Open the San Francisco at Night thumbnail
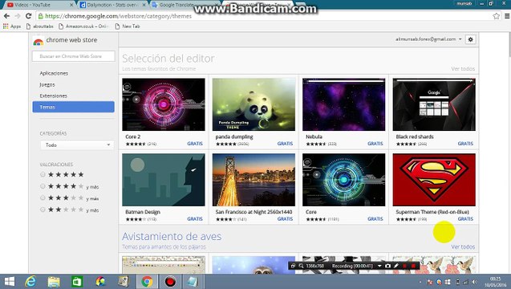The image size is (511, 289). [x=253, y=180]
